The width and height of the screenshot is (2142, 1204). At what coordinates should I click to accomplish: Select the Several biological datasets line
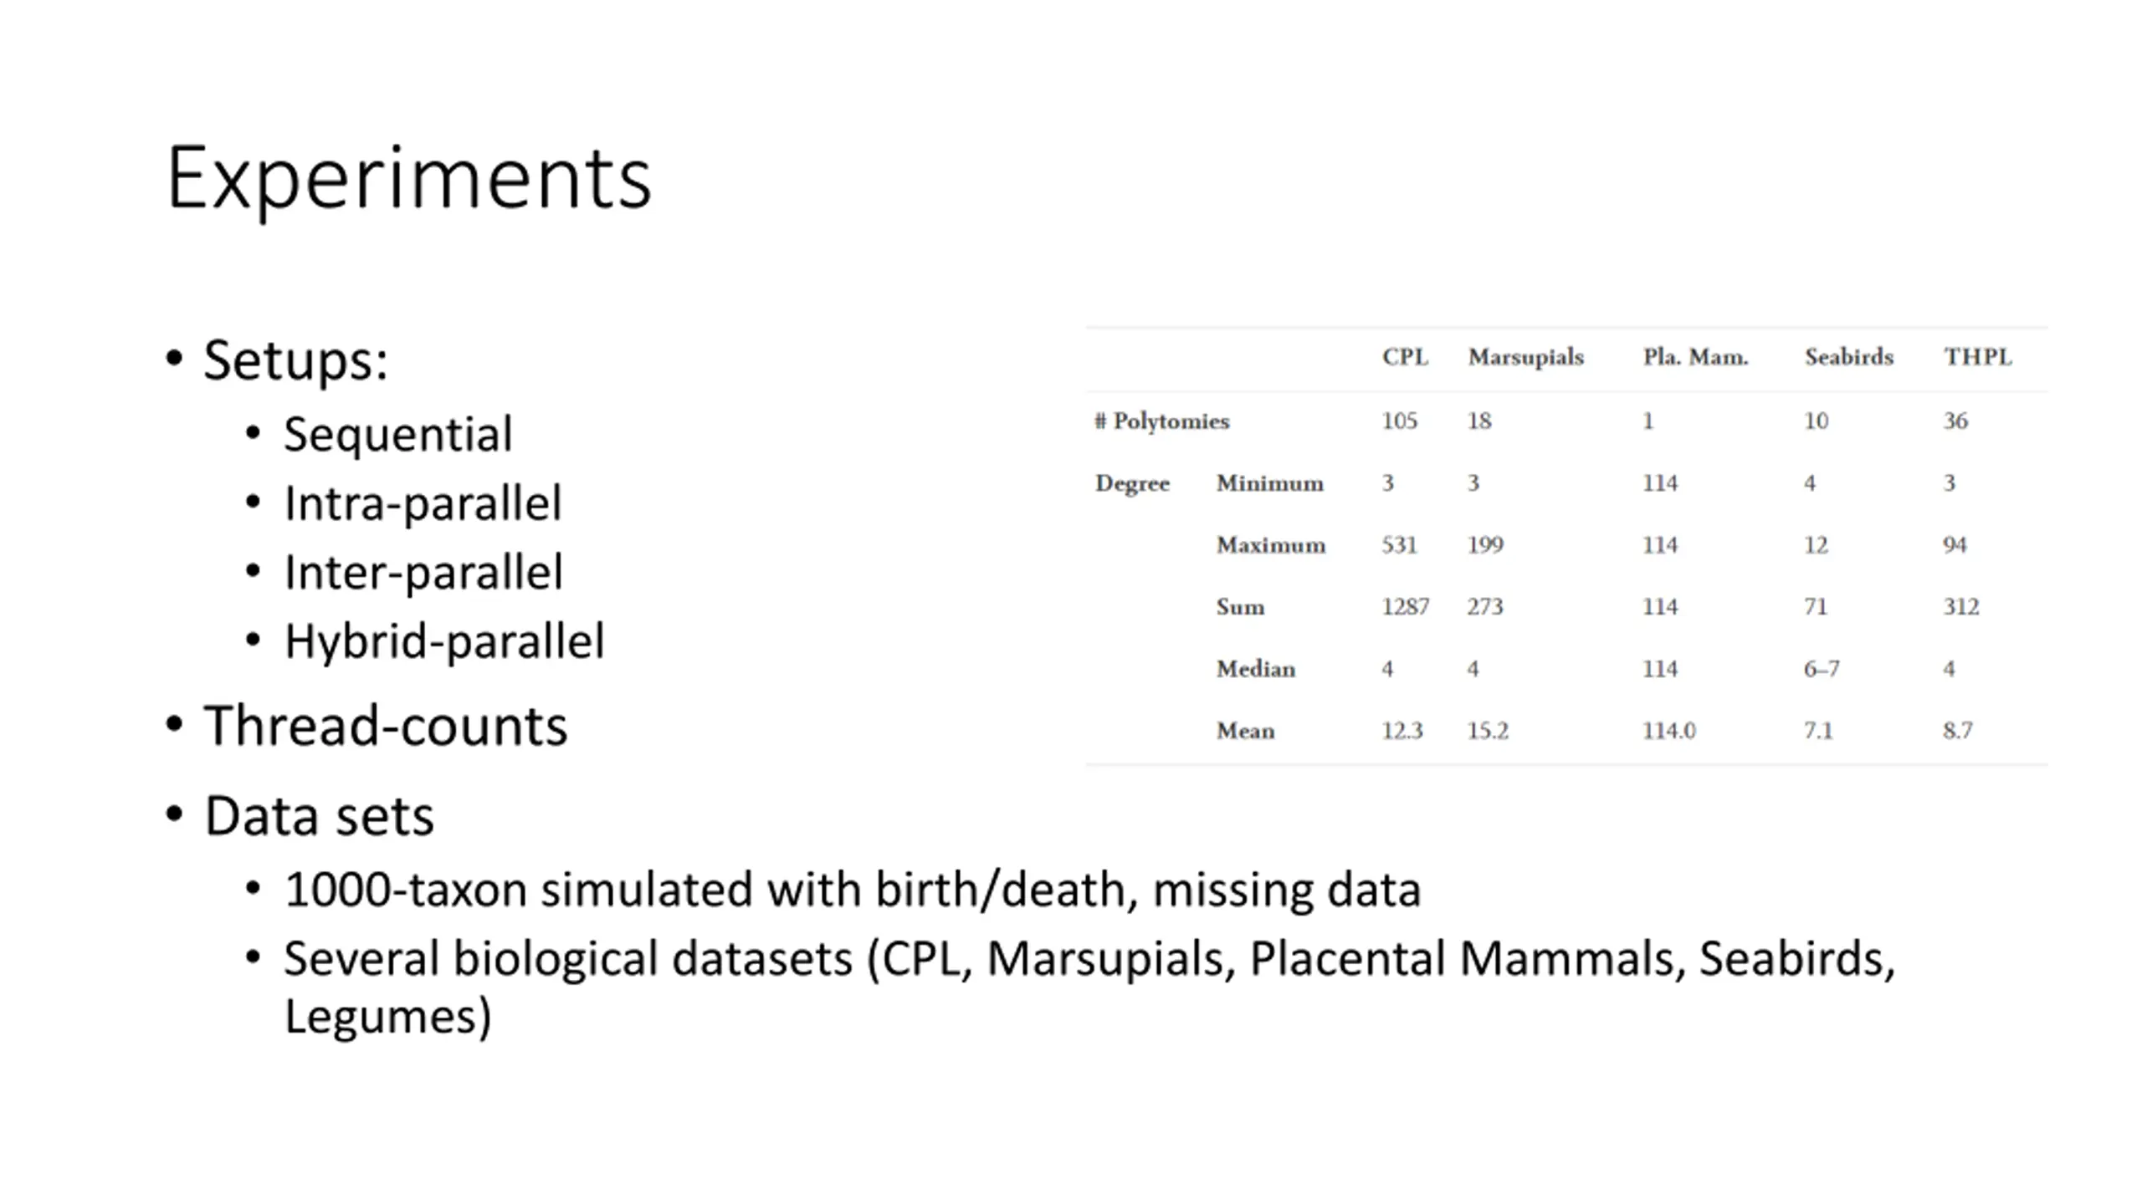[1089, 987]
